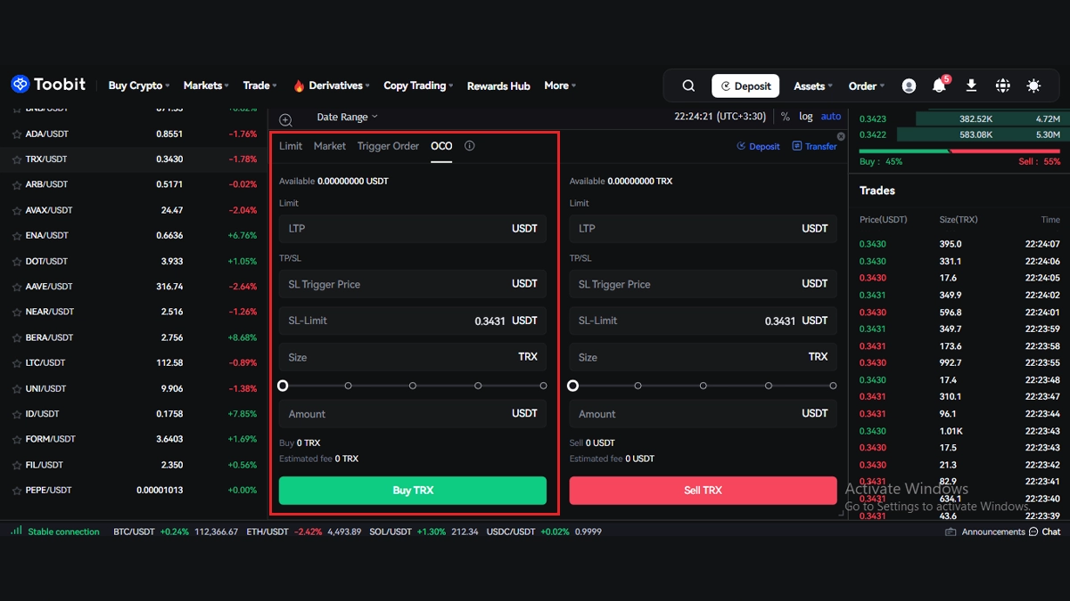Favorite the FORM/USDT star
Viewport: 1070px width, 601px height.
pos(17,440)
